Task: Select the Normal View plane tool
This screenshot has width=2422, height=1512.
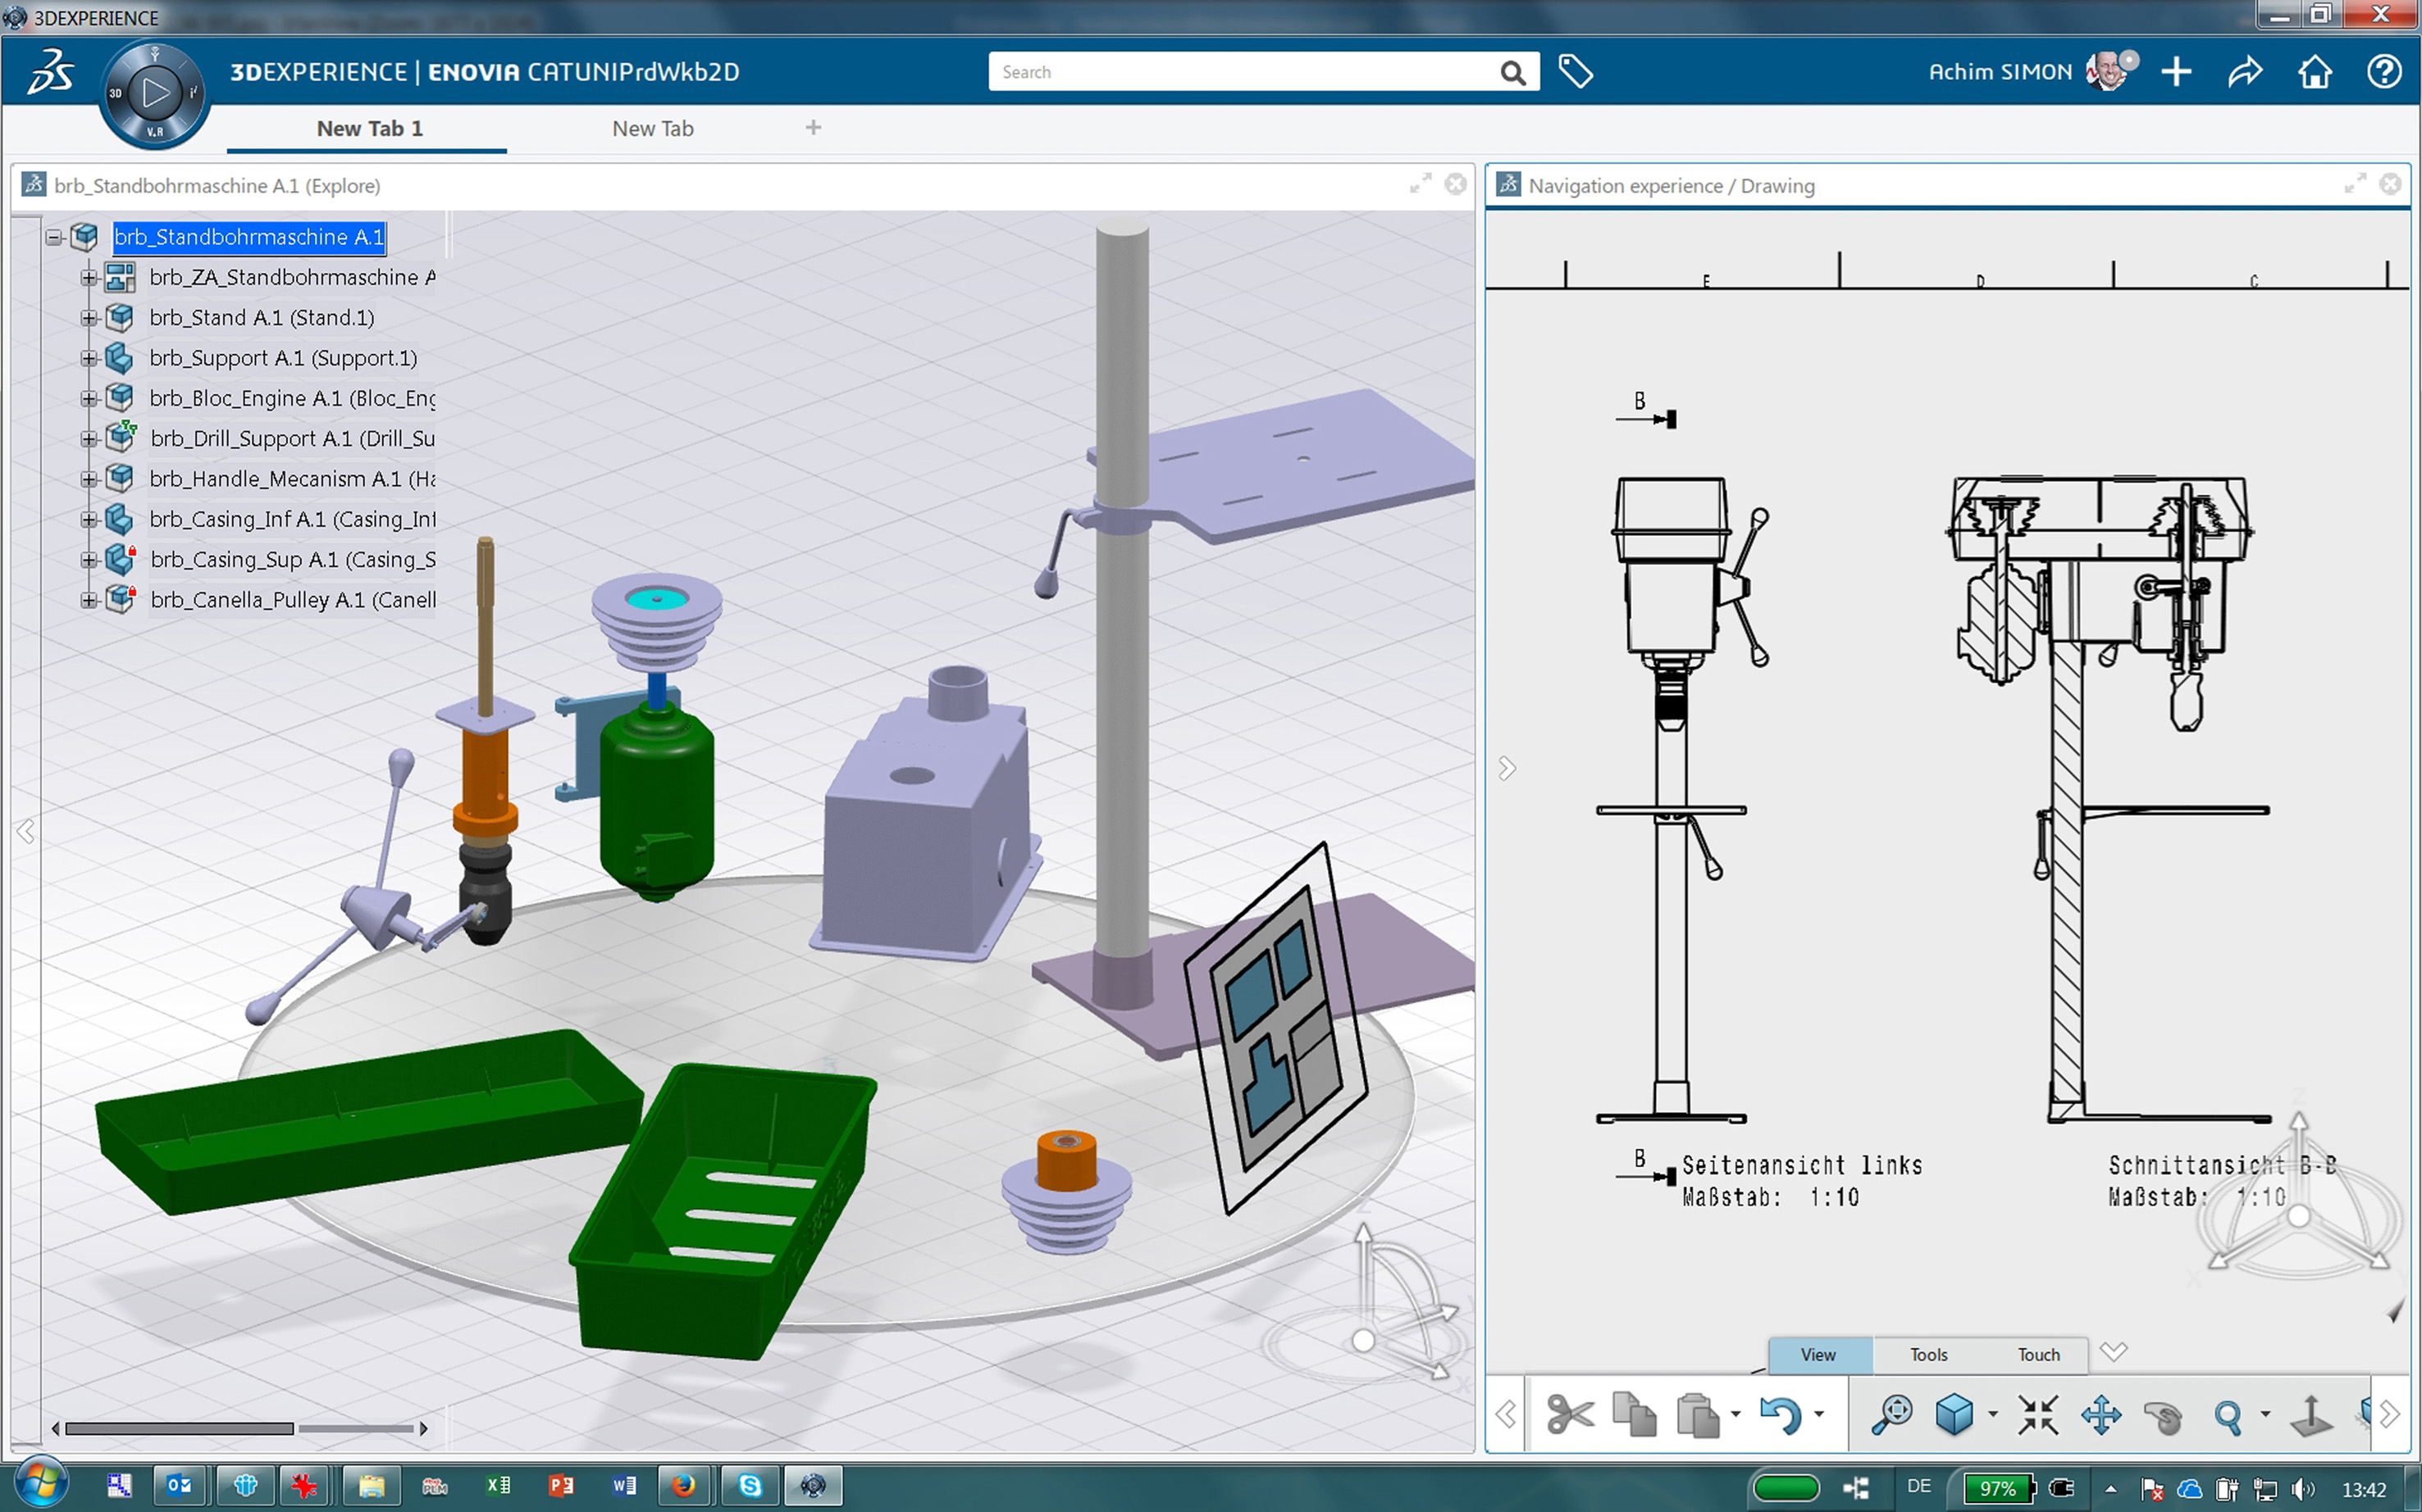Action: 2311,1415
